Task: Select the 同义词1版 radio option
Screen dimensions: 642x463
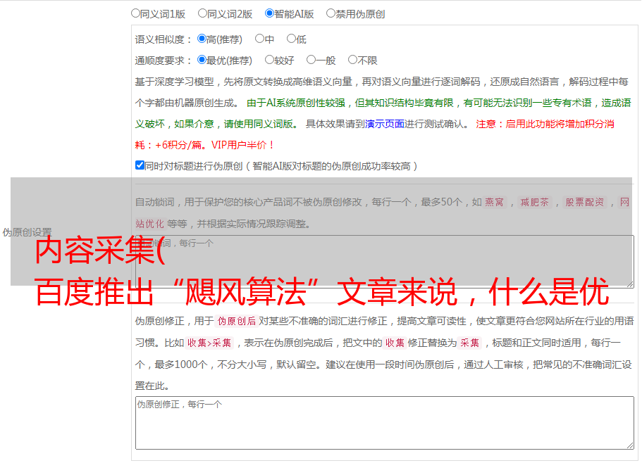Action: 135,13
